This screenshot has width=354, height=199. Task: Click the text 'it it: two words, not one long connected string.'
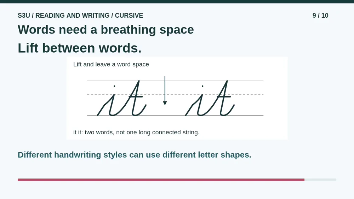[136, 132]
